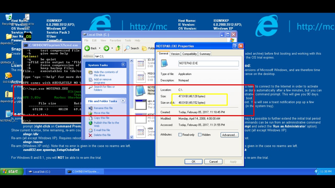Switch to cmd.exe taskbar button
The image size is (335, 188).
[x=85, y=172]
